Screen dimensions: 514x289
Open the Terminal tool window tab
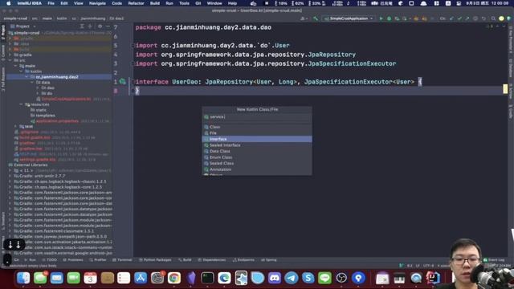tap(122, 260)
